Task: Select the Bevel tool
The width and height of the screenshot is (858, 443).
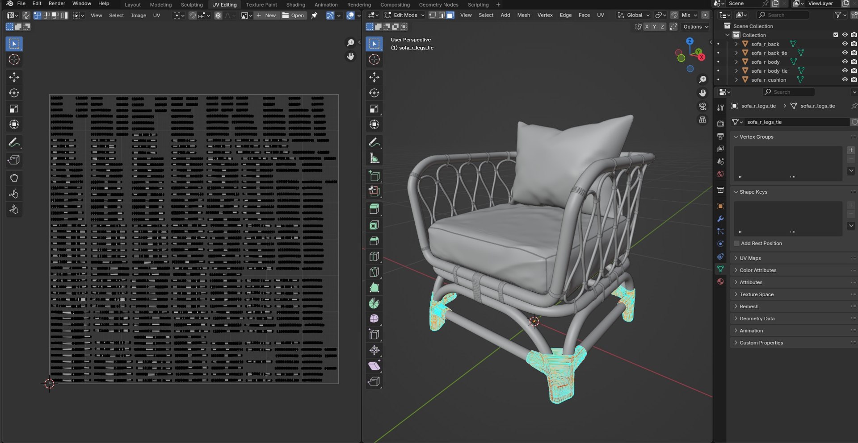Action: [x=374, y=241]
